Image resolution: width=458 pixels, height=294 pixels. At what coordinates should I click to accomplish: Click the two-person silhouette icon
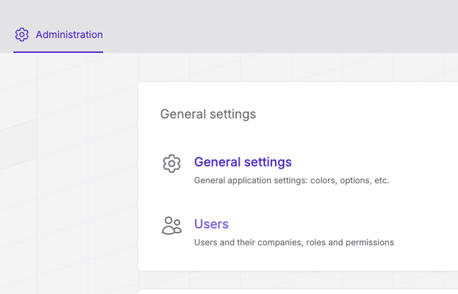(172, 226)
